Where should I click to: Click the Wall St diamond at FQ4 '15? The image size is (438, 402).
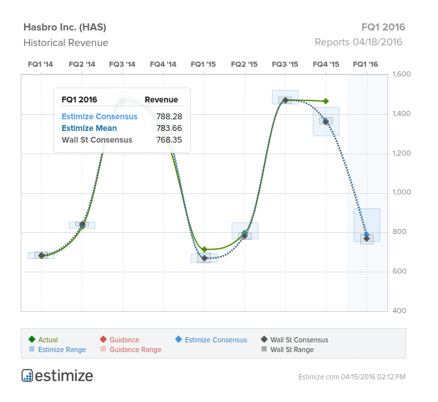pos(326,122)
